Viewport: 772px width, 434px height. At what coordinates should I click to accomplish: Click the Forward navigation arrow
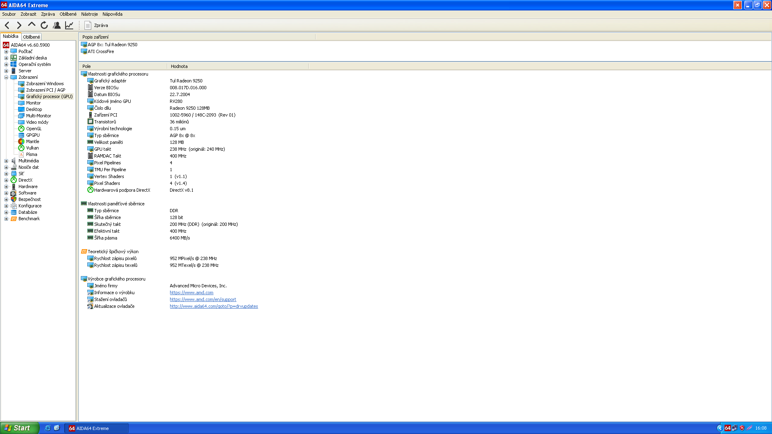[19, 25]
